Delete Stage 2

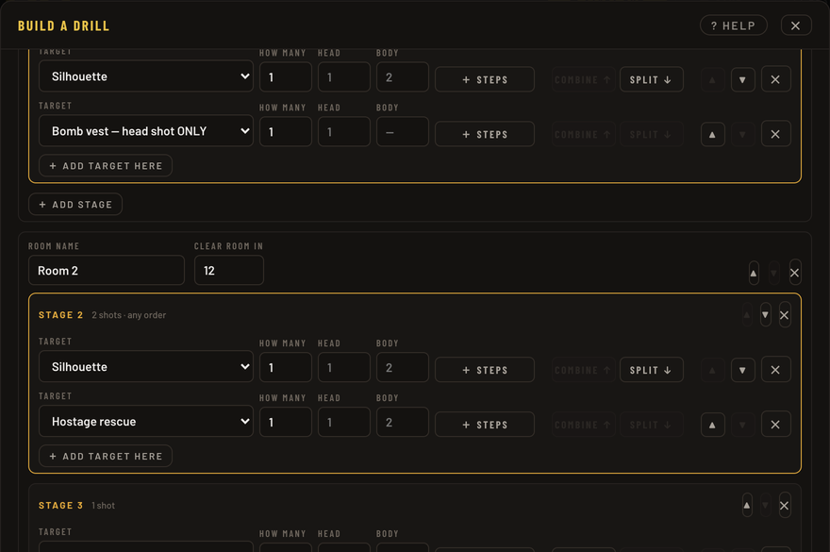point(785,314)
